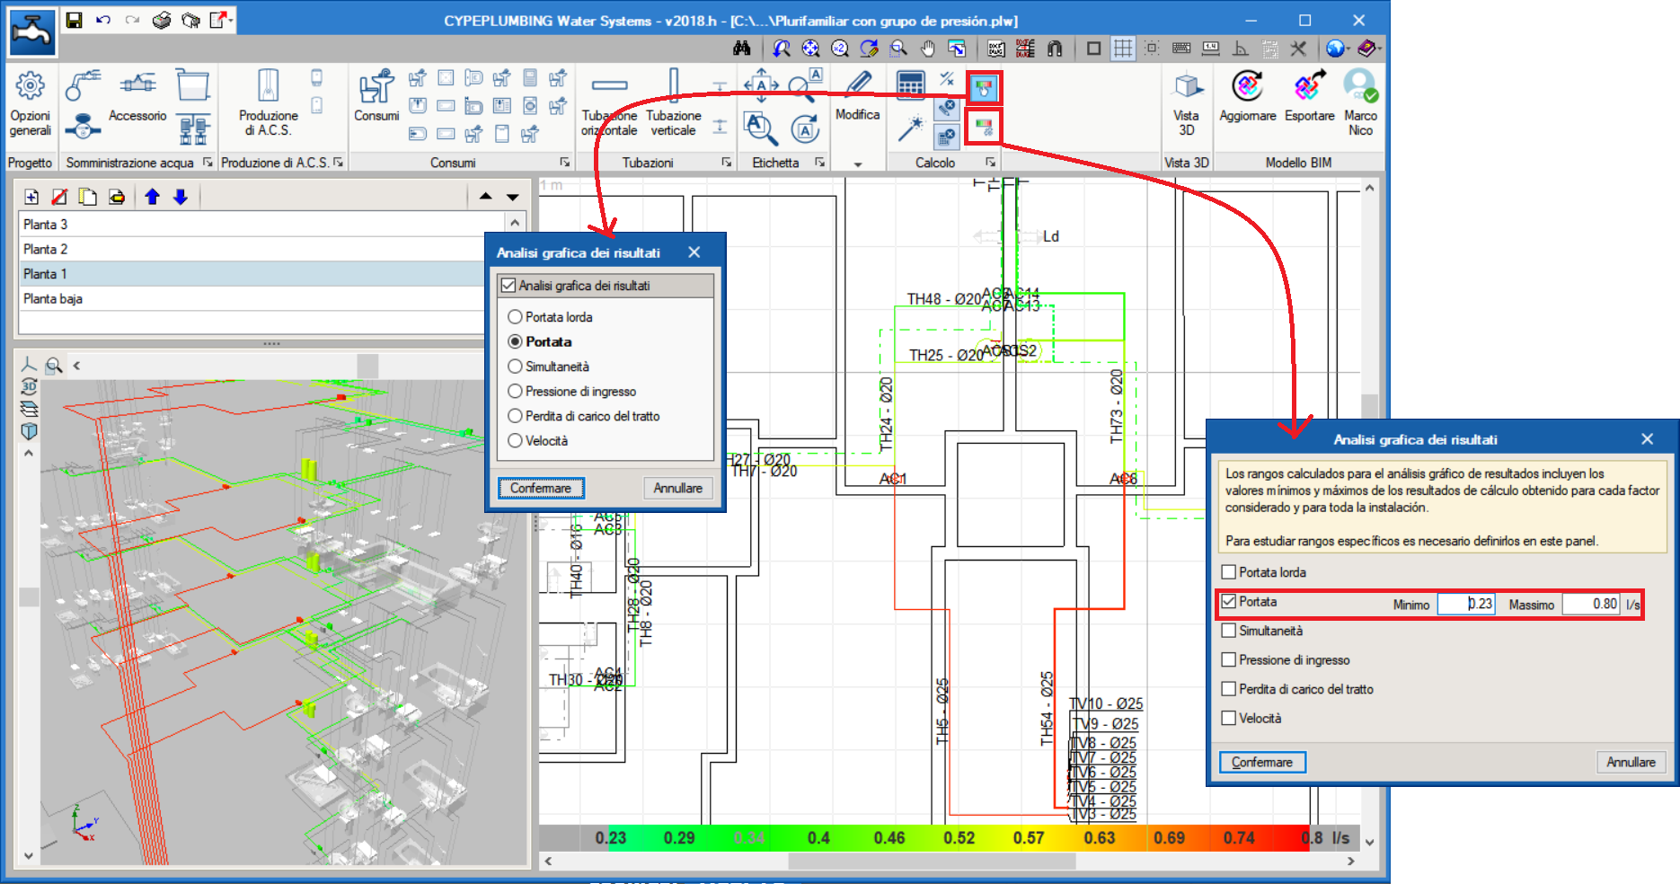
Task: Open the Modifica dropdown arrow
Action: 858,164
